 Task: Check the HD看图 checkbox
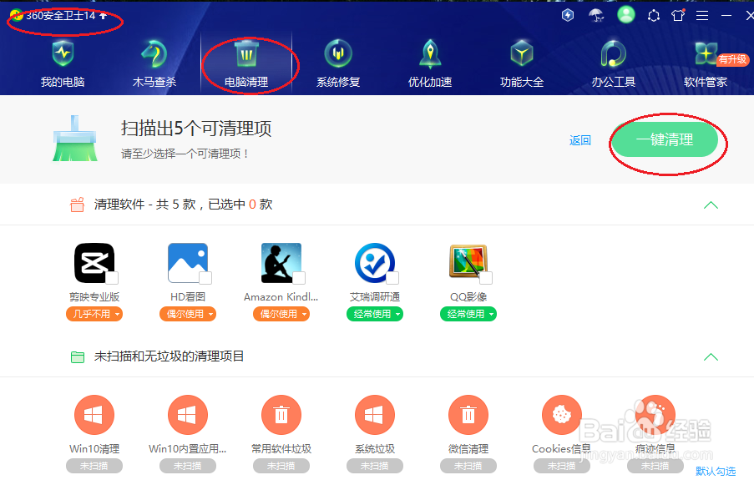coord(205,277)
